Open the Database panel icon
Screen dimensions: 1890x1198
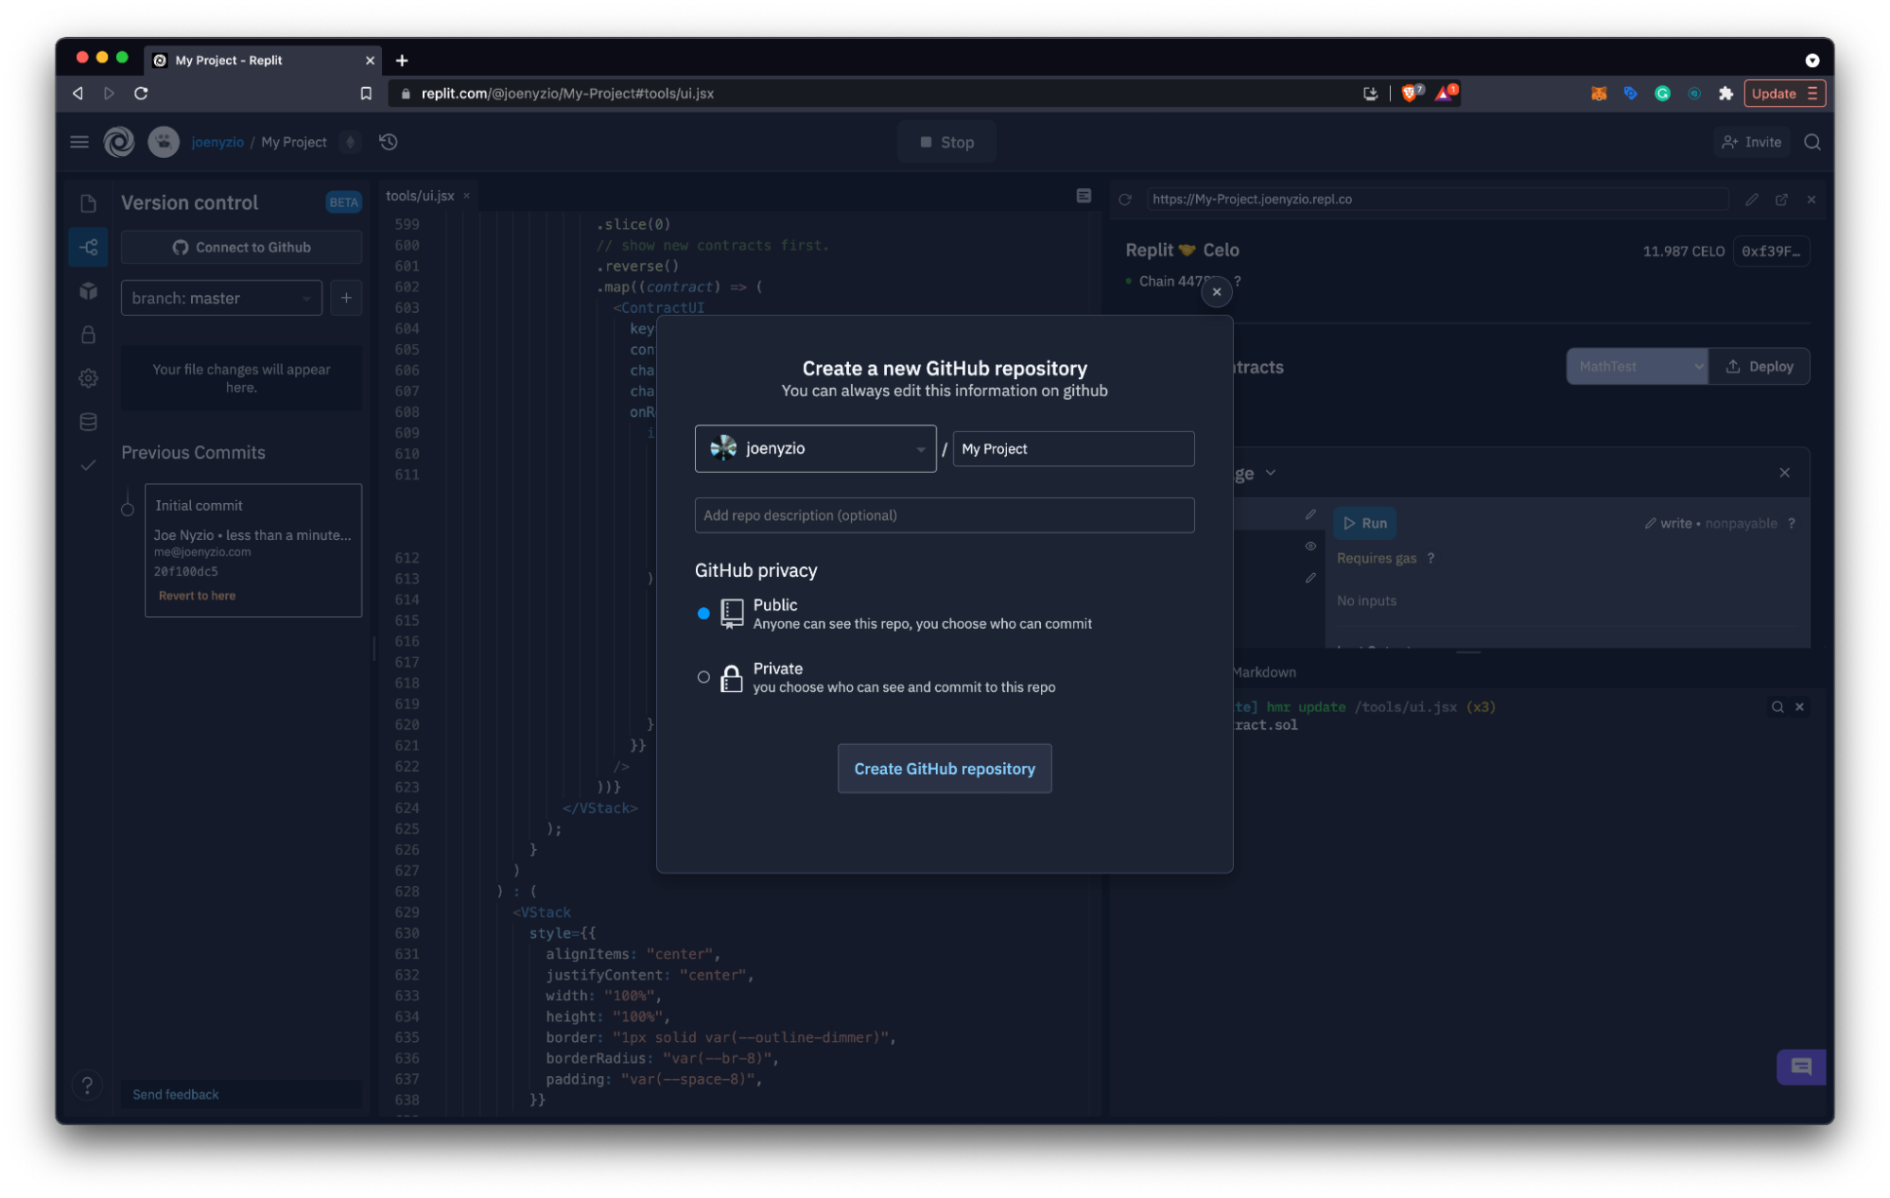point(88,422)
